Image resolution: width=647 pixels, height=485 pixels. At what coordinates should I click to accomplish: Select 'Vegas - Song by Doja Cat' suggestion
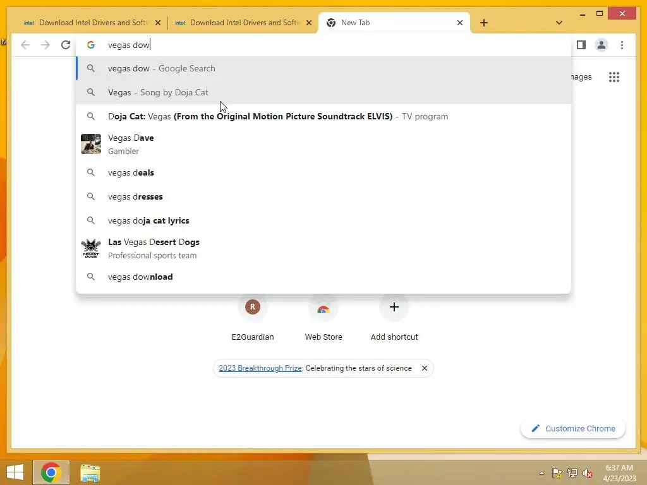point(324,92)
